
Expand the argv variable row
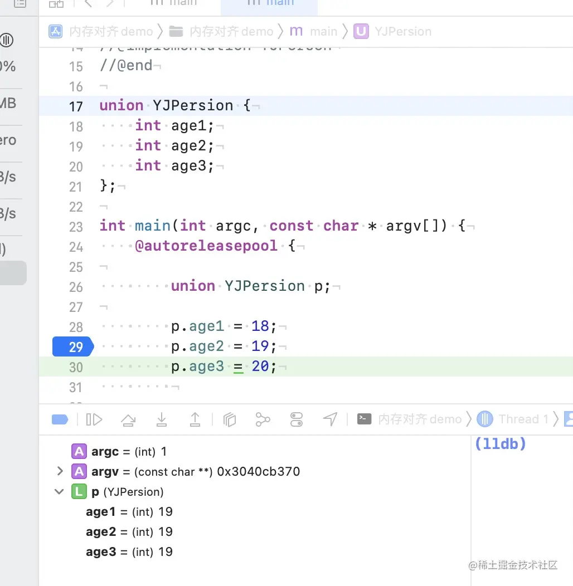point(60,471)
